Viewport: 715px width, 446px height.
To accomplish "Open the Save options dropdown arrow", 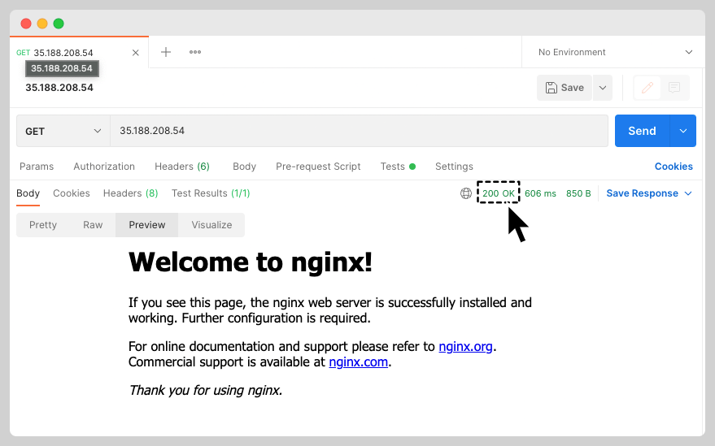I will point(603,88).
